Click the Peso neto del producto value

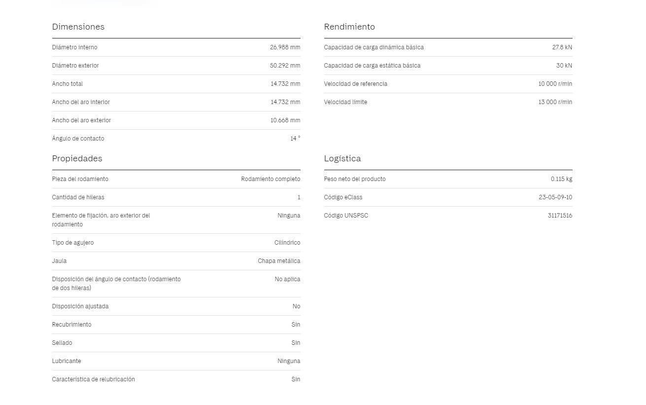[562, 179]
